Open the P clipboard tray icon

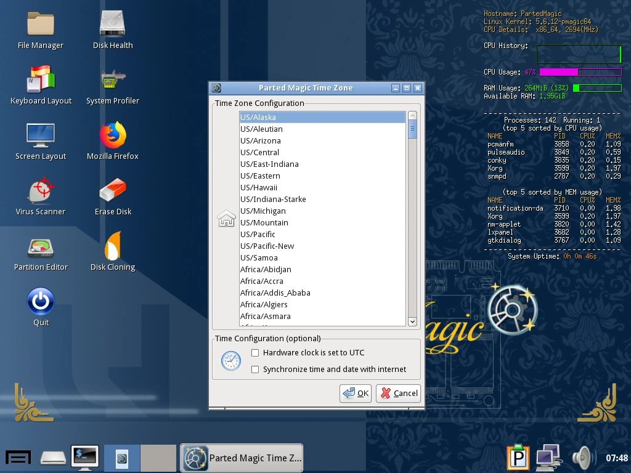pos(518,458)
